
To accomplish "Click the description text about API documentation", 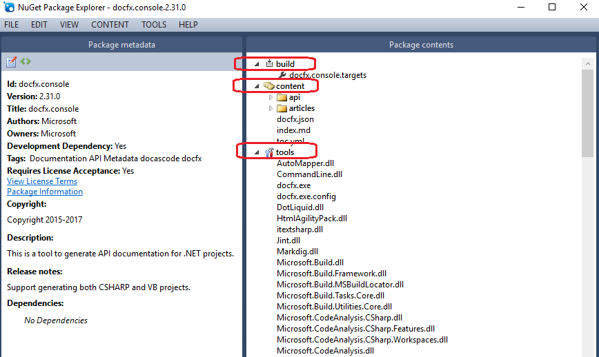I will point(120,254).
